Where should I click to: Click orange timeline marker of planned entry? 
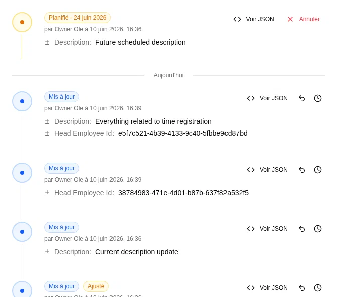pyautogui.click(x=22, y=22)
